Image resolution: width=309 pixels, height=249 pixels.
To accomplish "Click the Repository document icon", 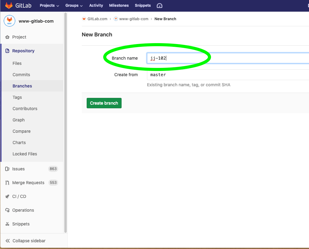I will (7, 51).
